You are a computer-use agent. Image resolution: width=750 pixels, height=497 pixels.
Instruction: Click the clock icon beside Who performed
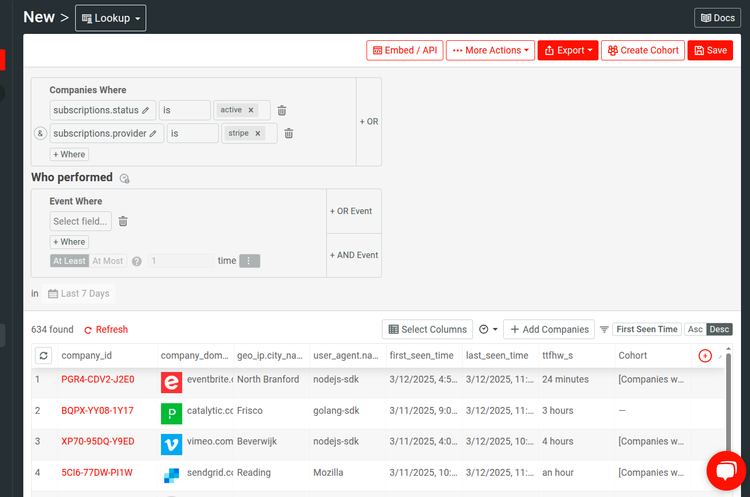pos(124,179)
